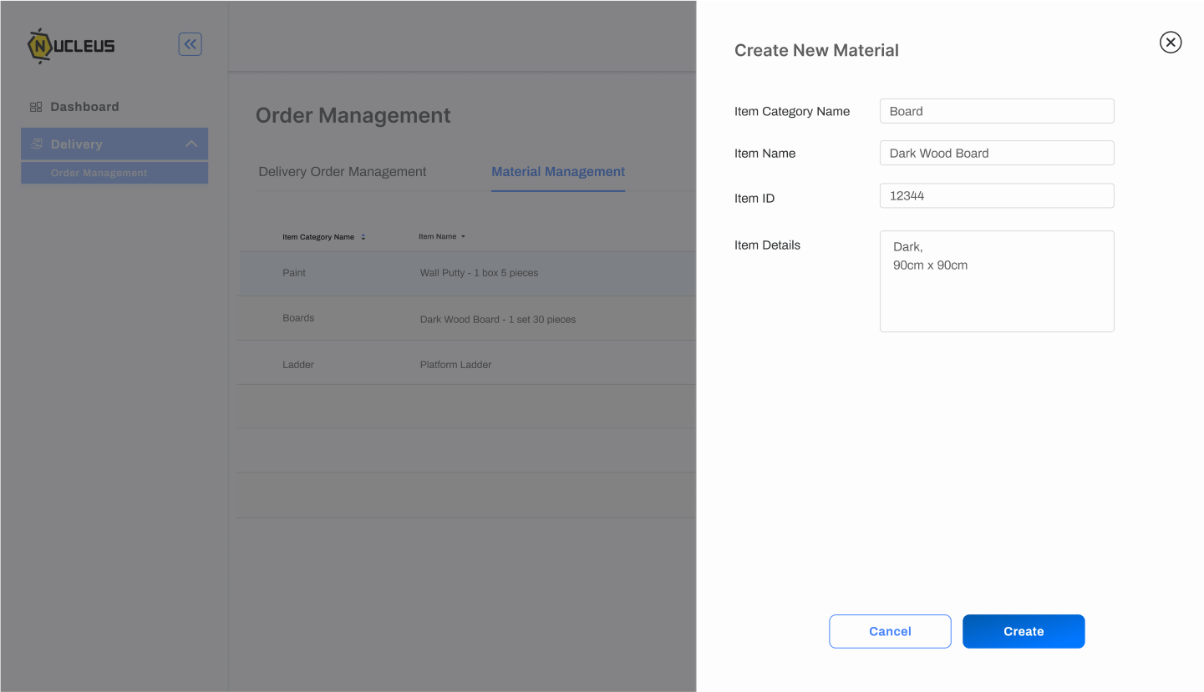Open Item Name column sort arrow
This screenshot has width=1204, height=692.
click(x=463, y=236)
